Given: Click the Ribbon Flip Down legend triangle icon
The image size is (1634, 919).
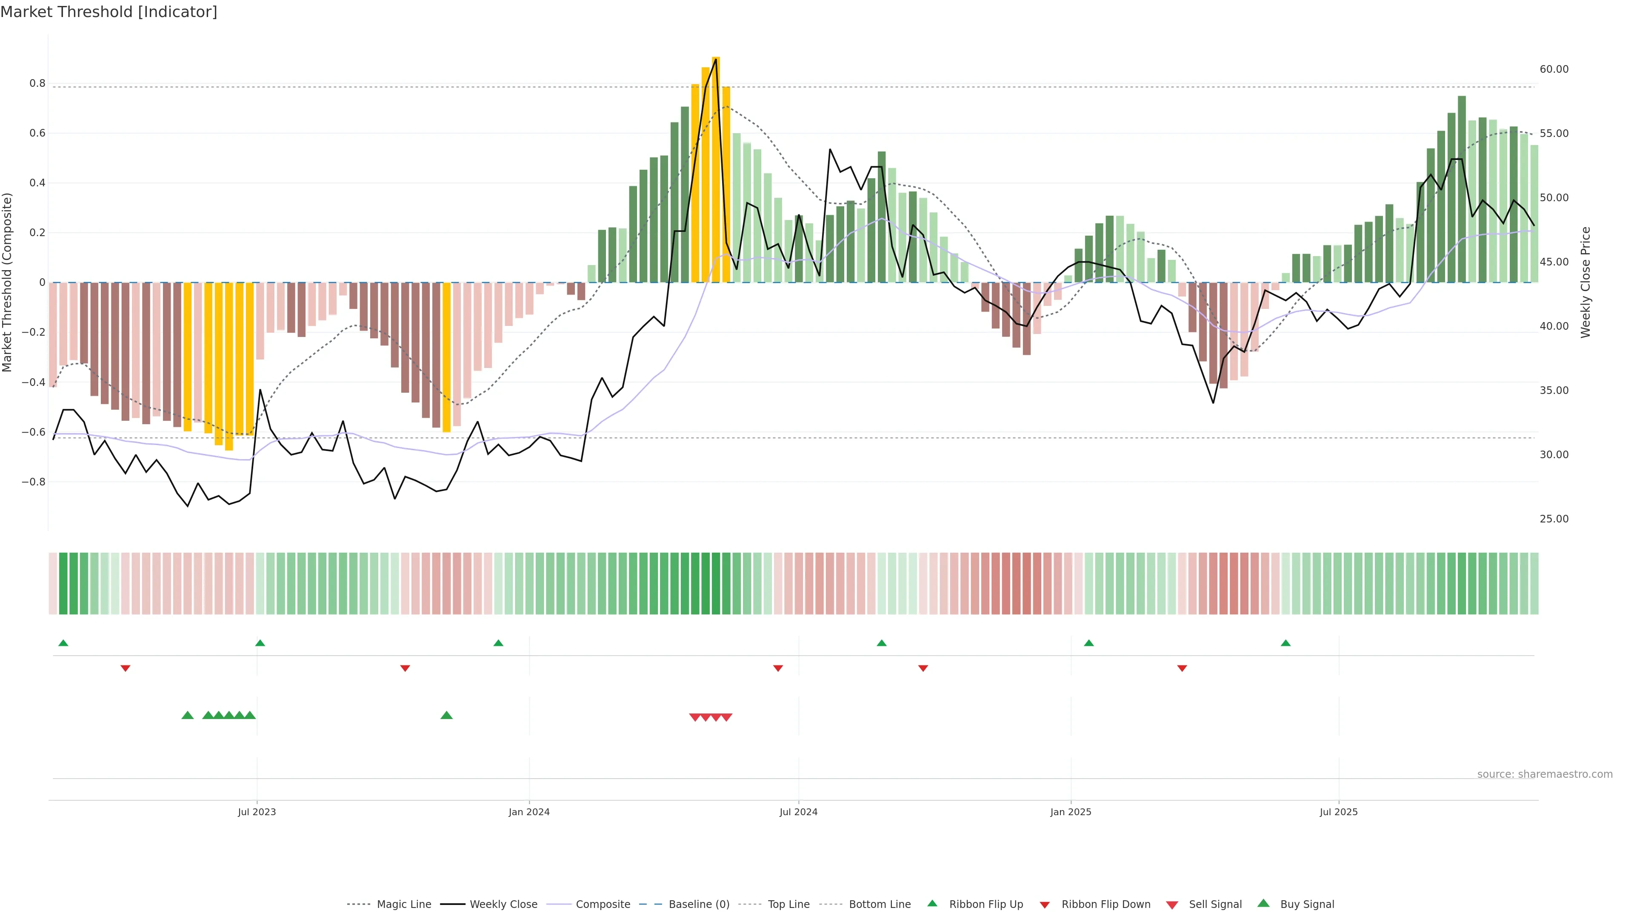Looking at the screenshot, I should click(1045, 905).
